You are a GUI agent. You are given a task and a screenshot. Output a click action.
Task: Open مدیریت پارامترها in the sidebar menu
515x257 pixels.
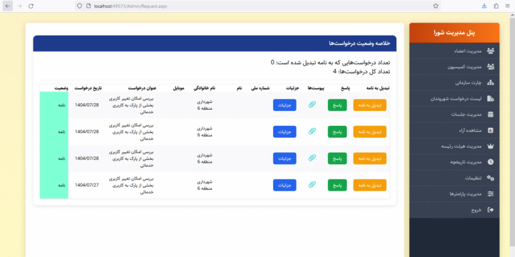[455, 193]
